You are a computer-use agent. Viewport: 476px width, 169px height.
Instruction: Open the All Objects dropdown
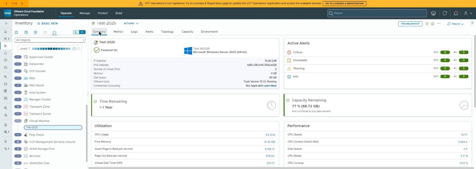50,40
